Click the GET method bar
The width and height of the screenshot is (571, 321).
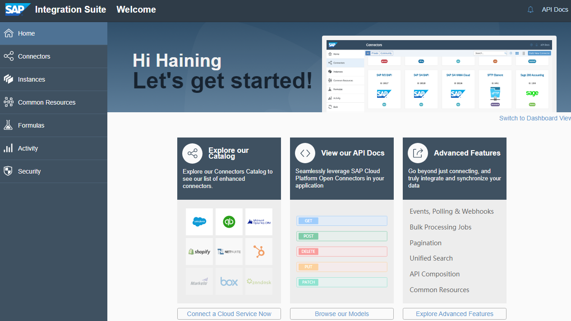point(342,221)
